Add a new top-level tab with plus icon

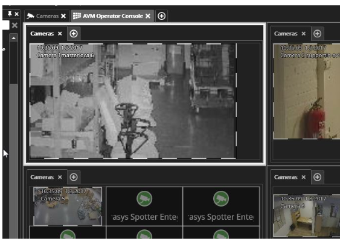point(161,16)
